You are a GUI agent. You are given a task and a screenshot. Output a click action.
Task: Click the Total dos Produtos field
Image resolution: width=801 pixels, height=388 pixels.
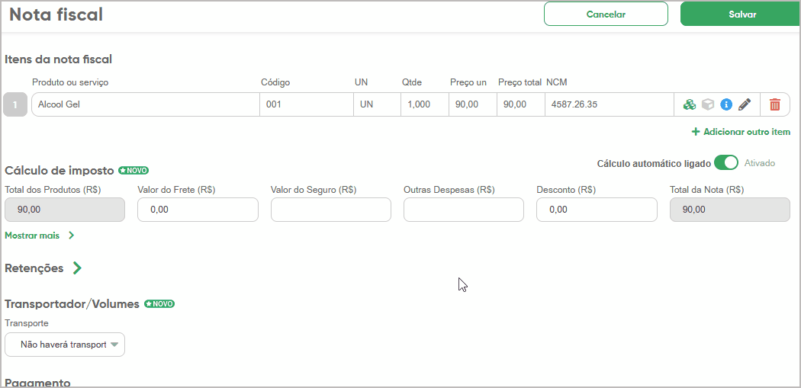tap(65, 210)
